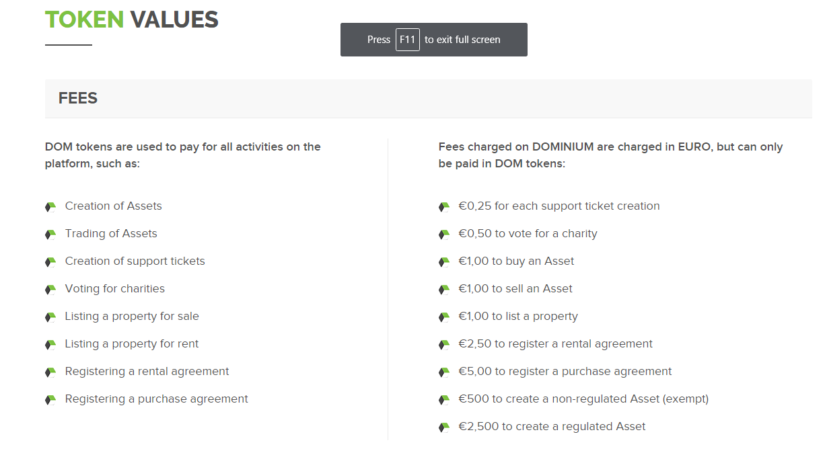Click the paragraph starting 'Fees charged on DOMINIUM'
Image resolution: width=825 pixels, height=455 pixels.
(x=610, y=155)
